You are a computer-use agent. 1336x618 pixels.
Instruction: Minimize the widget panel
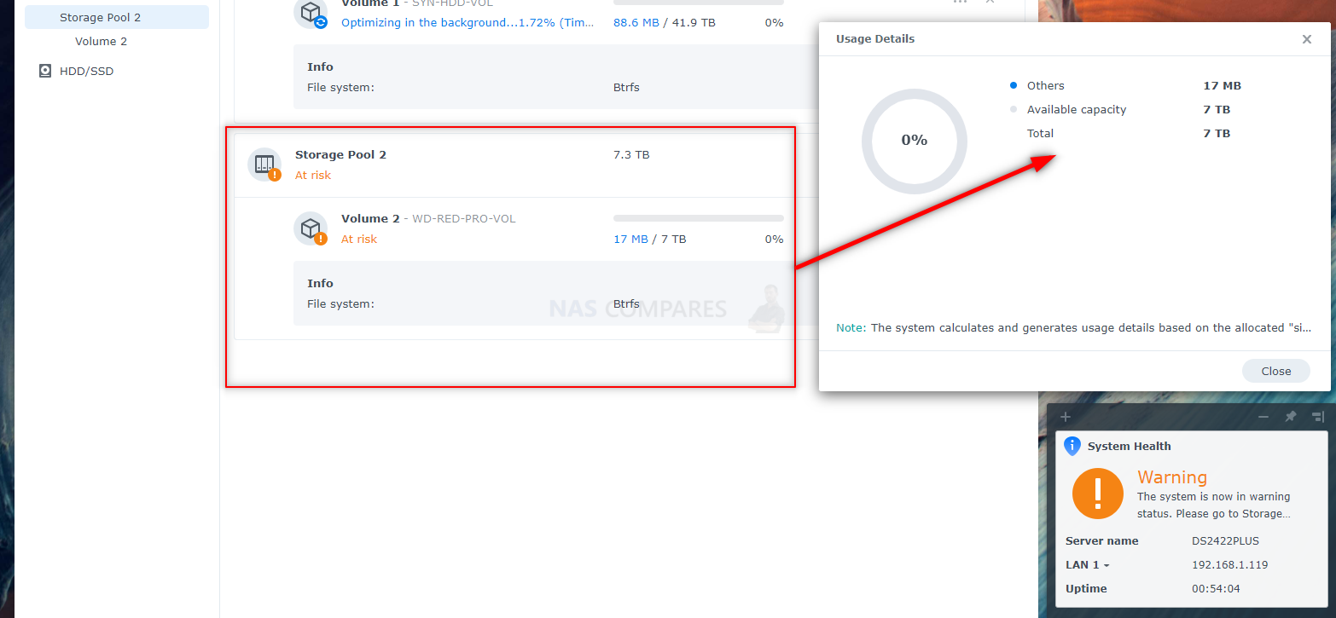(x=1263, y=417)
